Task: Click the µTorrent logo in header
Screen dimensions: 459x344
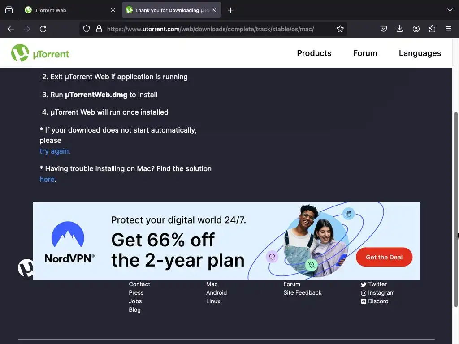Action: 40,53
